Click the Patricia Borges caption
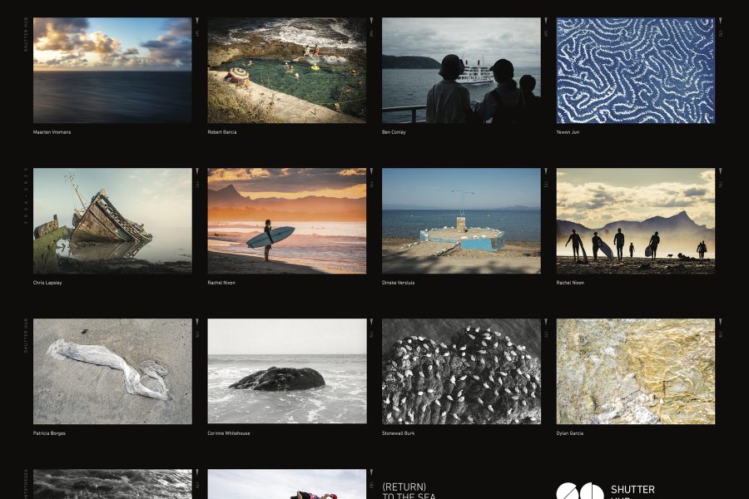Screen dimensions: 749x499 (49, 433)
